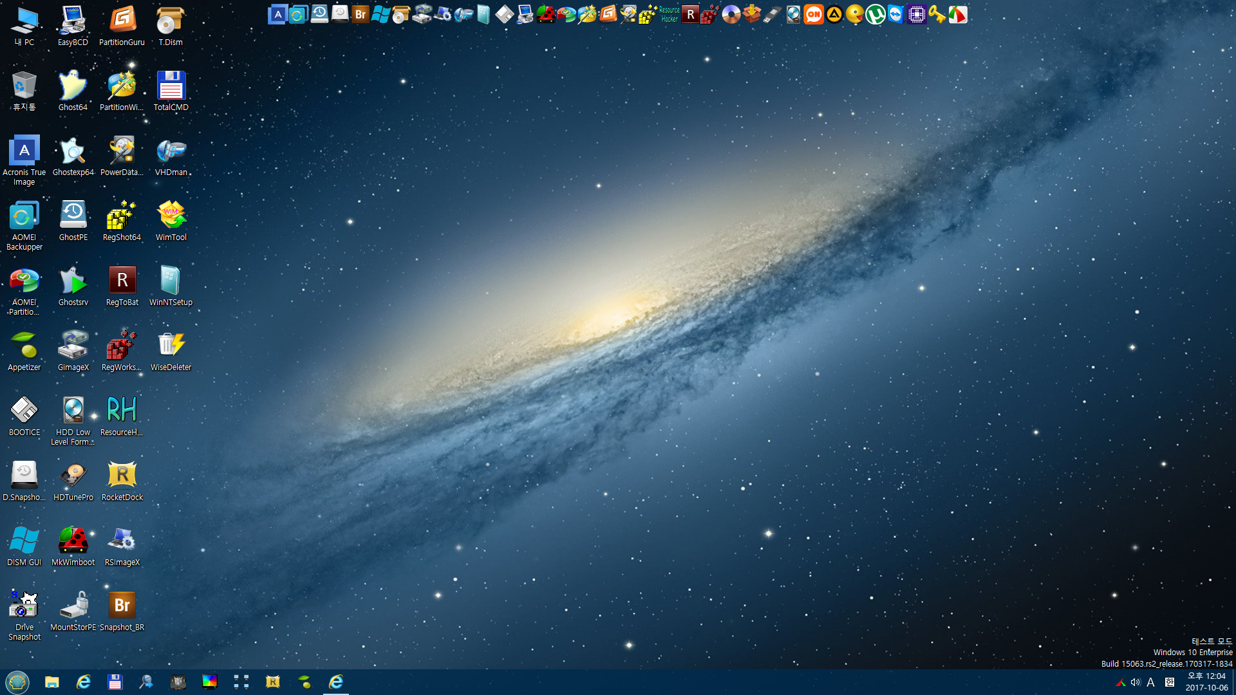
Task: Click the MkWimboot ladybug desktop icon
Action: pyautogui.click(x=73, y=546)
